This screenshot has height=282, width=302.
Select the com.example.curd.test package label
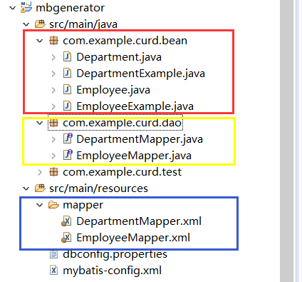tap(122, 172)
